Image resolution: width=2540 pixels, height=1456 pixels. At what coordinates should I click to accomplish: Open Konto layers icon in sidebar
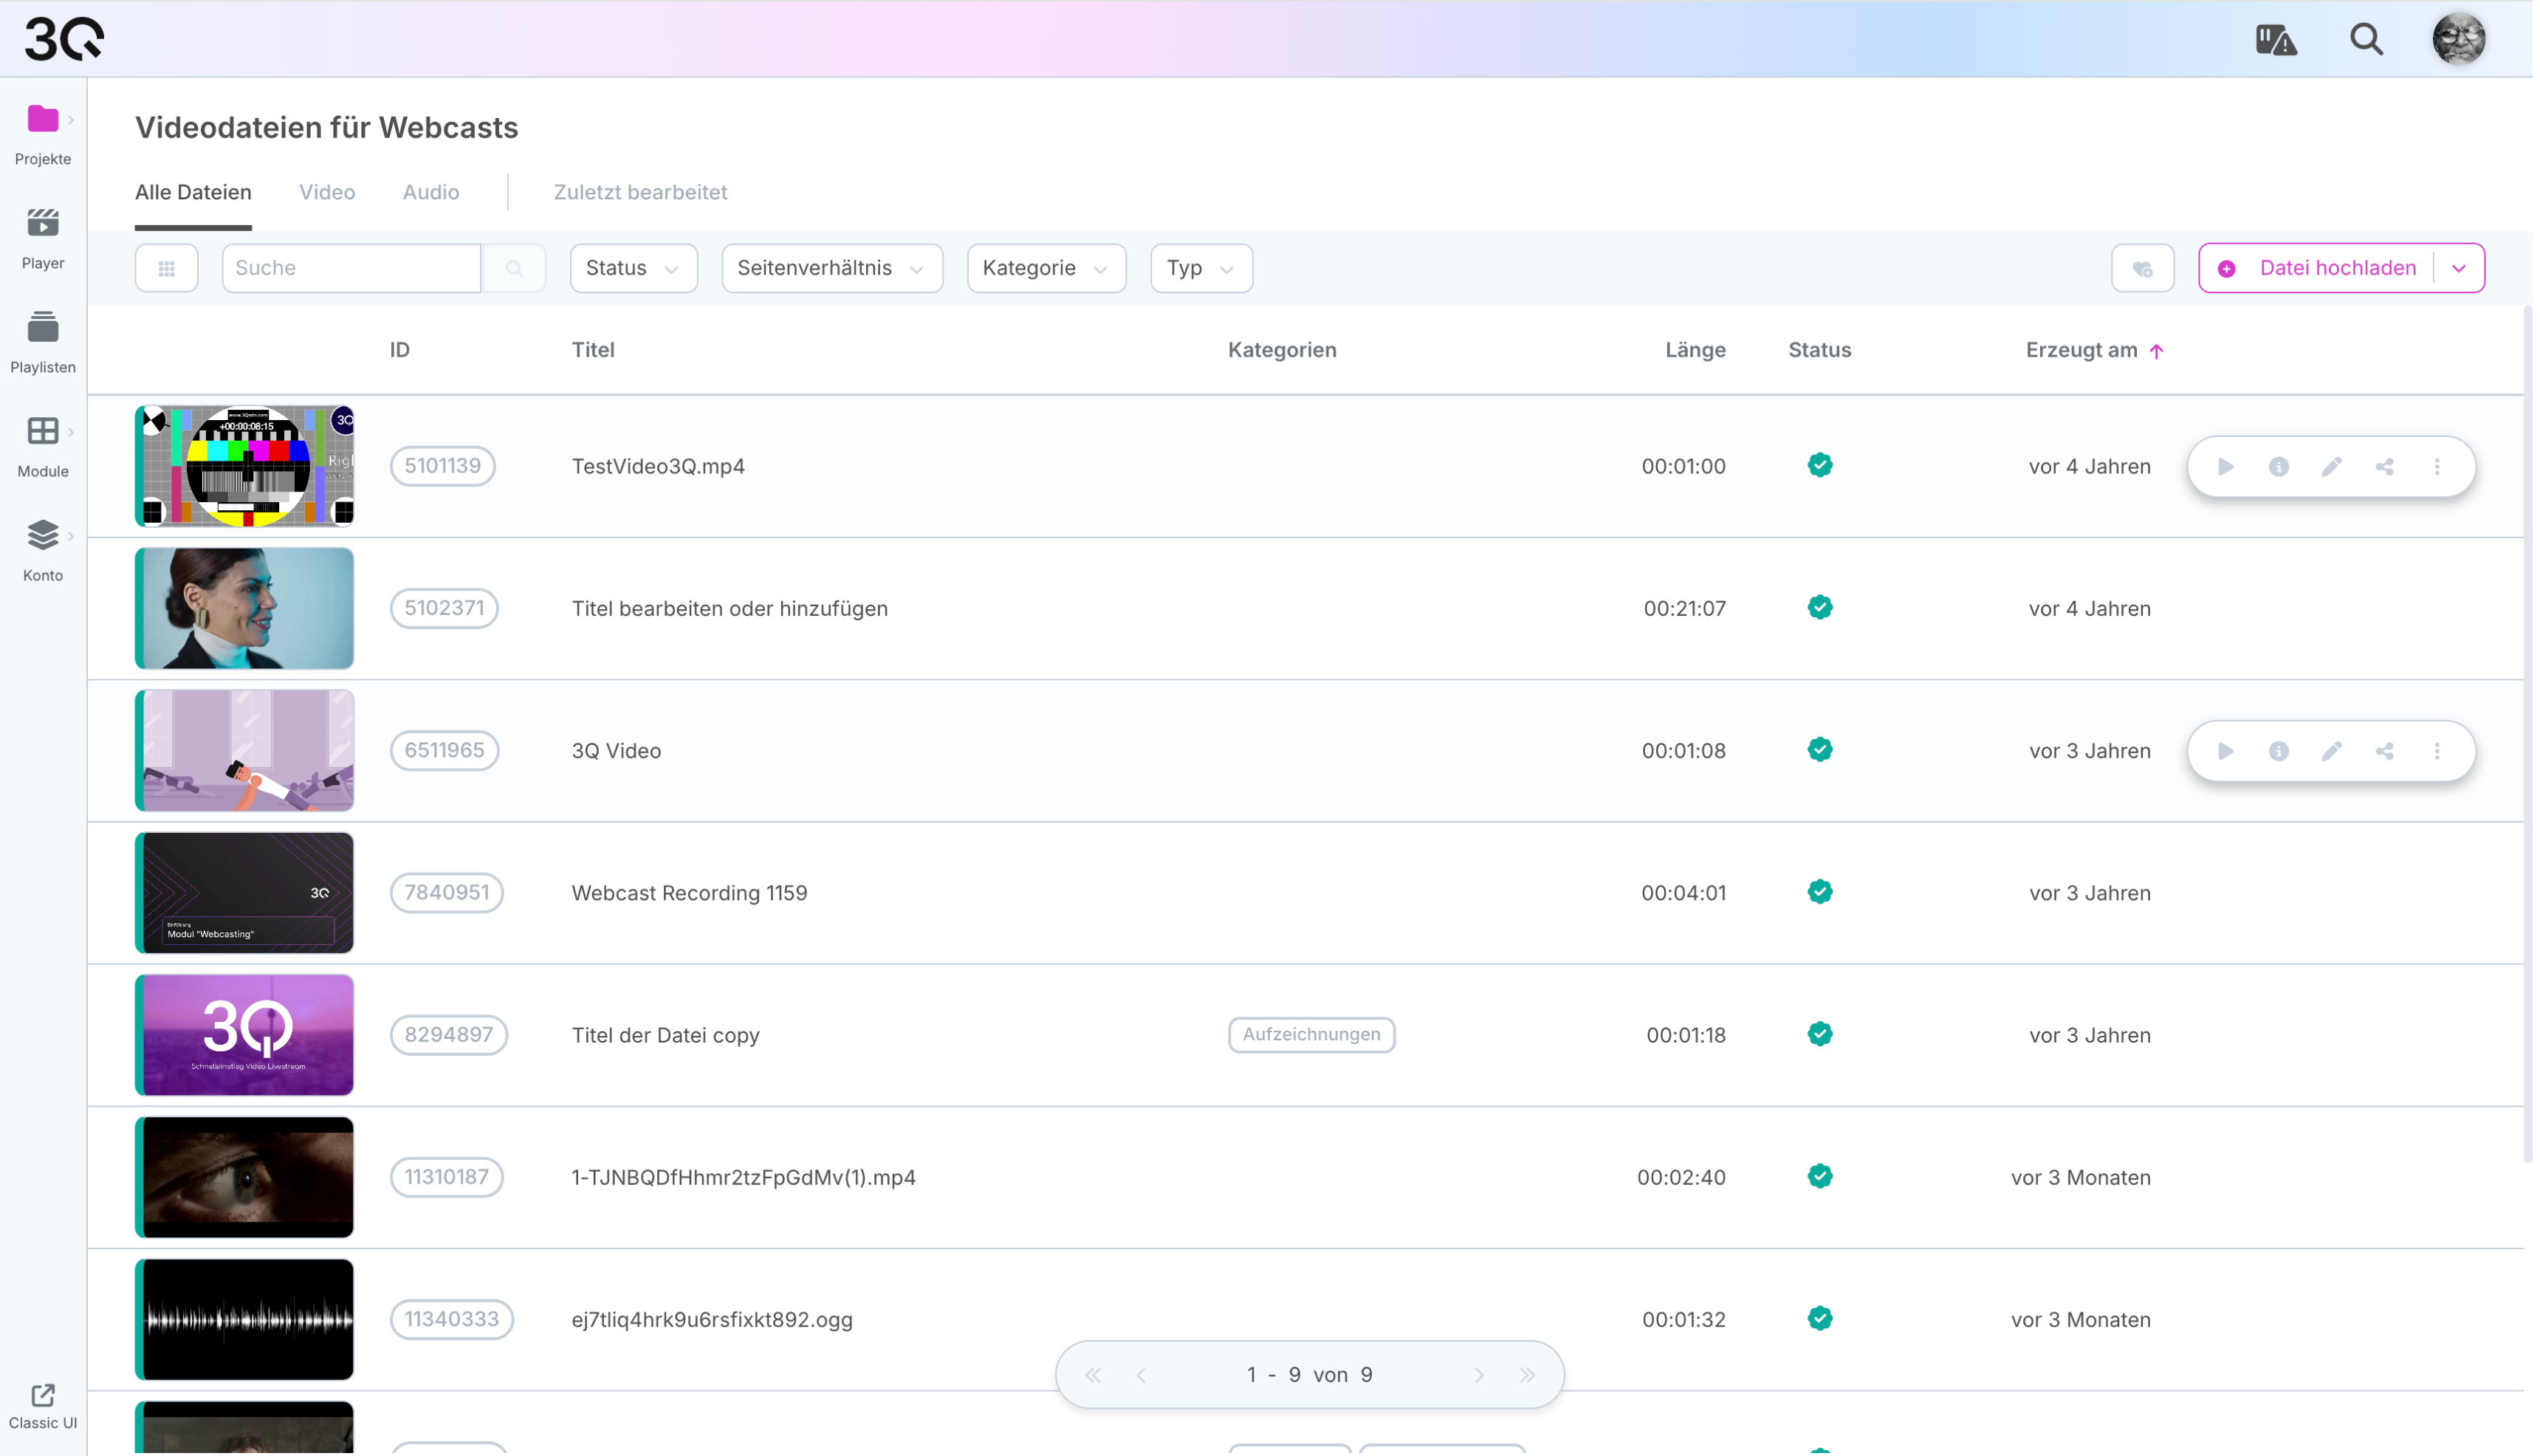pos(42,535)
